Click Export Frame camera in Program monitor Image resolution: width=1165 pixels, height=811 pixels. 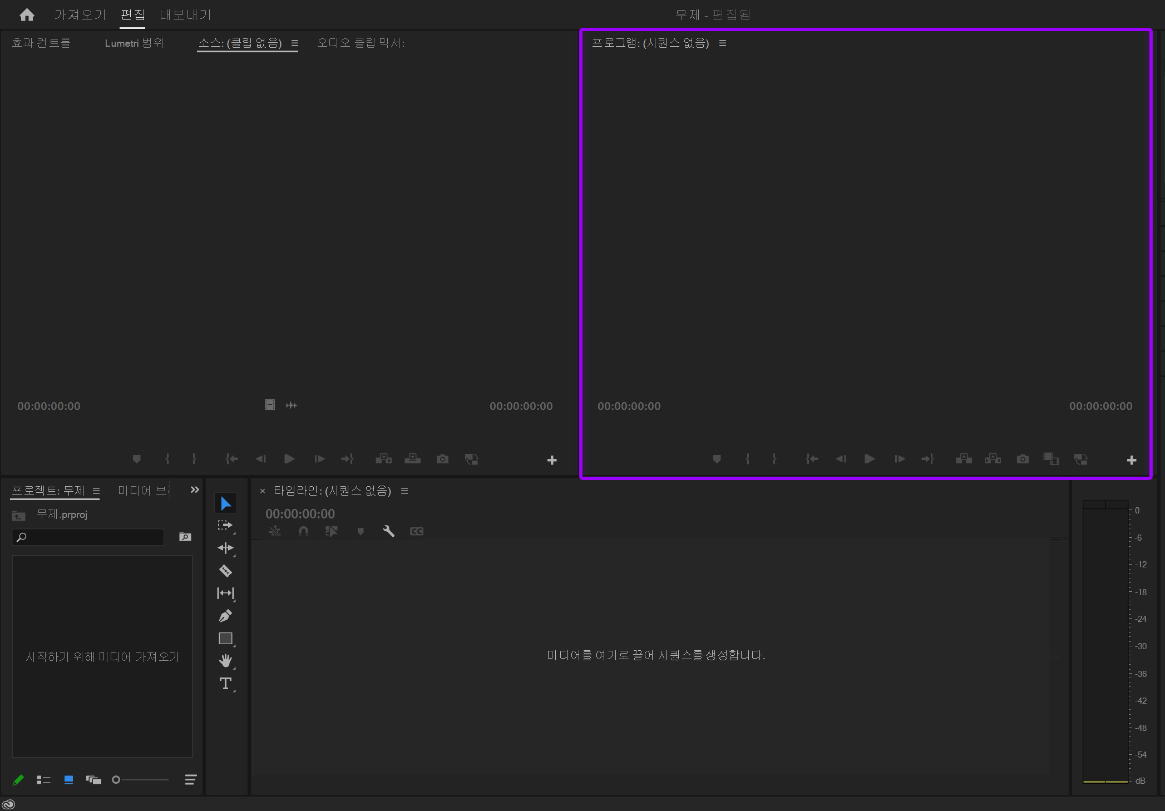click(x=1023, y=459)
